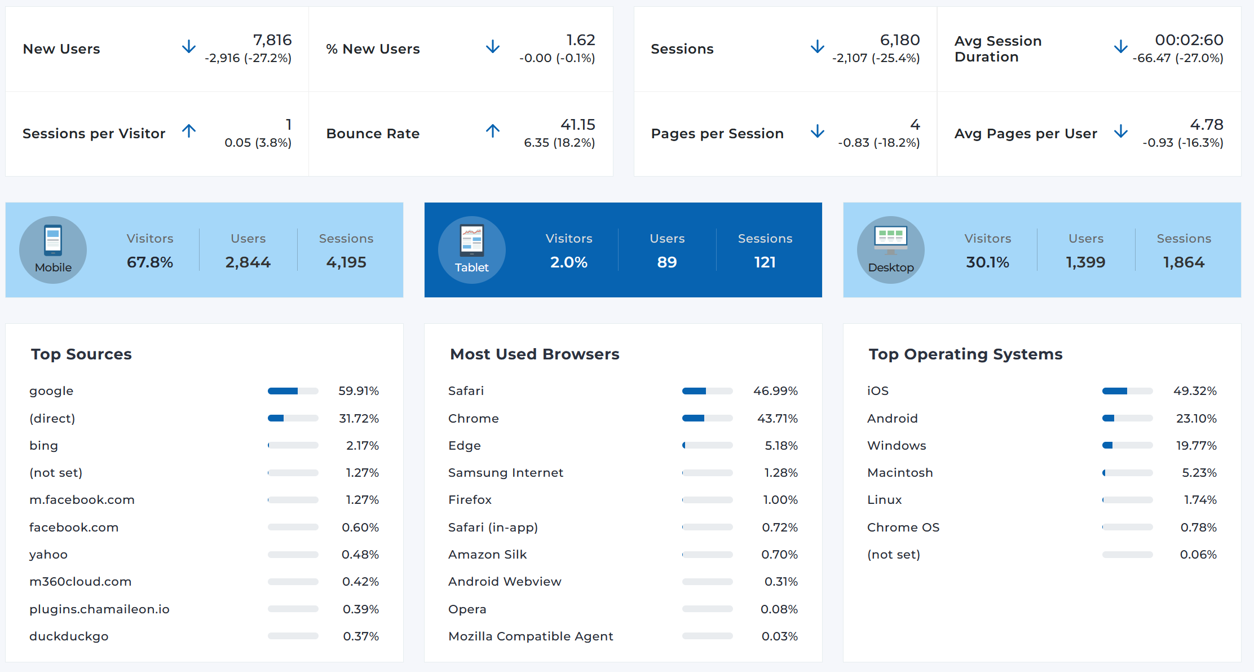The width and height of the screenshot is (1254, 672).
Task: Click the downward arrow beside Avg Pages per User
Action: 1121,131
